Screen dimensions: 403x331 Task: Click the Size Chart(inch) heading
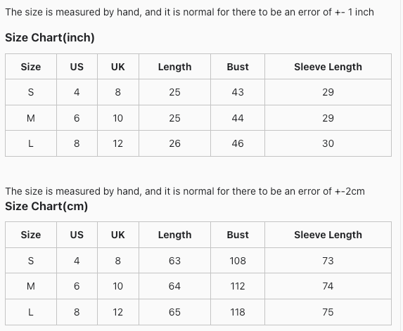(x=50, y=38)
